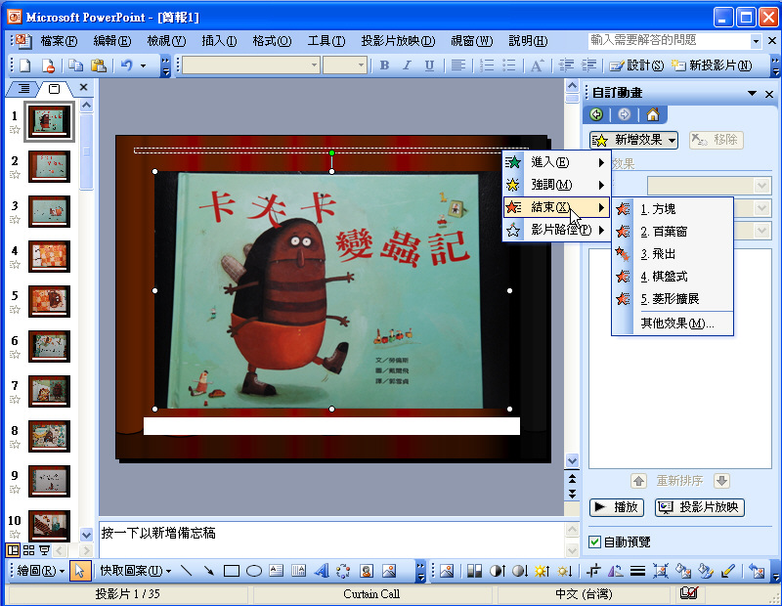Insert a diagram or organization chart
Screen dimensions: 782x606
(344, 570)
